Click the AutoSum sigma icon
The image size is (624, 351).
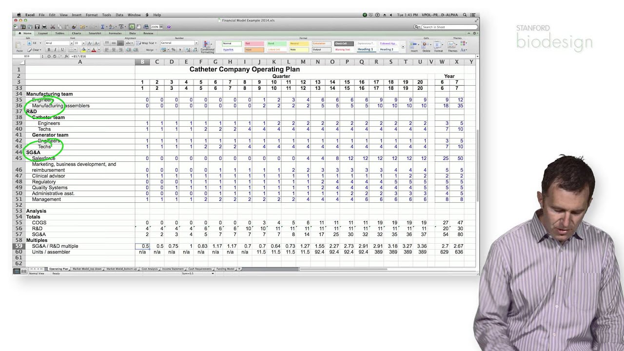(102, 27)
